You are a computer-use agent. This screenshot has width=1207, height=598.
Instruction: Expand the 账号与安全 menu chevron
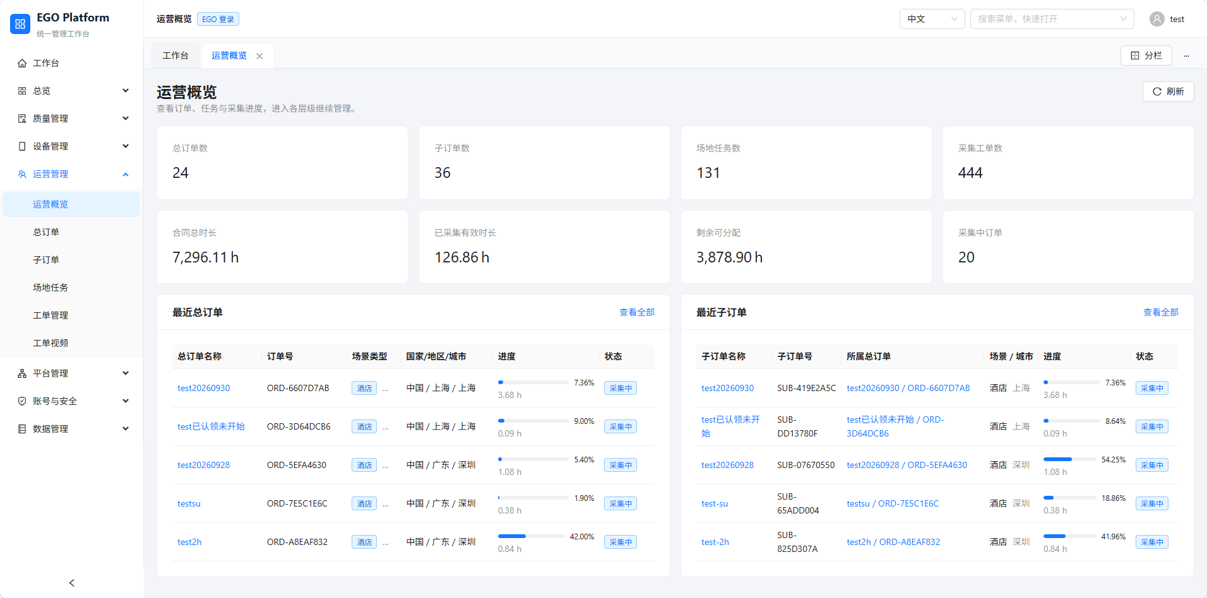coord(126,401)
